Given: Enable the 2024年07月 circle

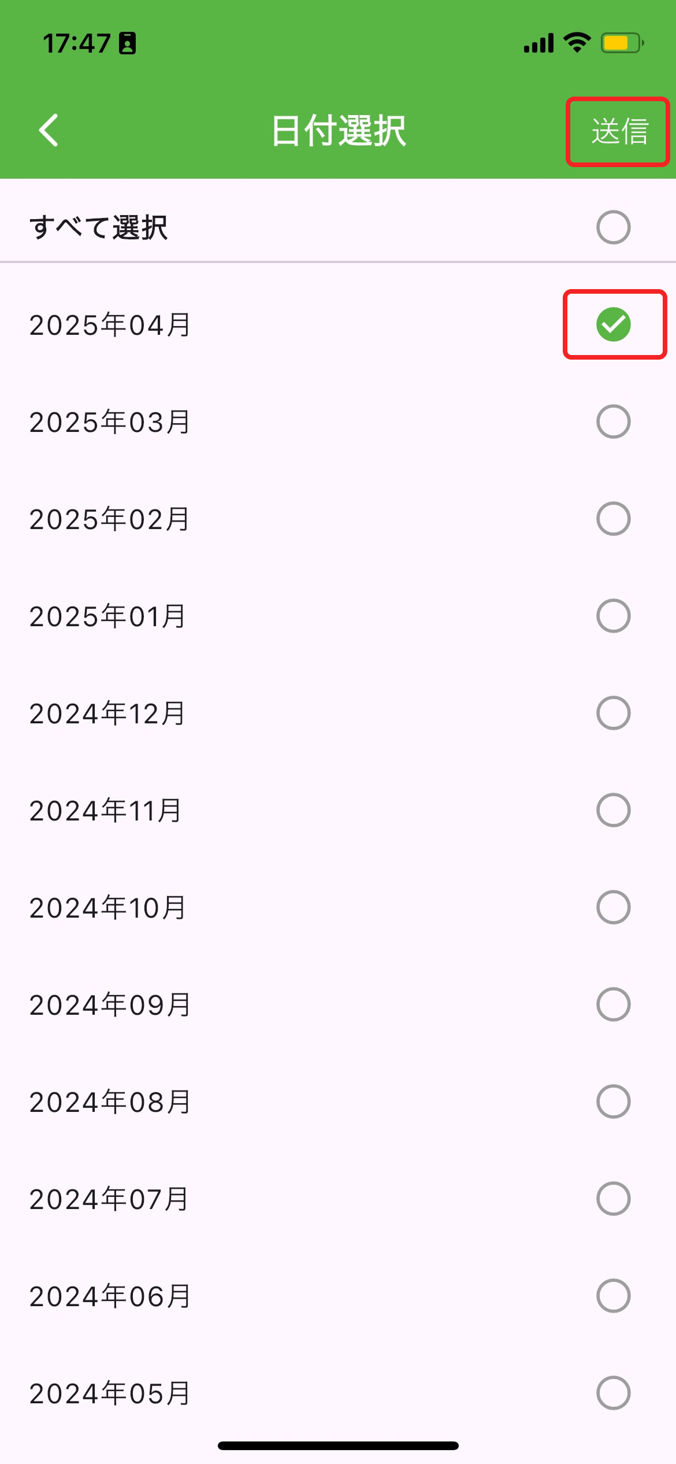Looking at the screenshot, I should click(x=613, y=1199).
